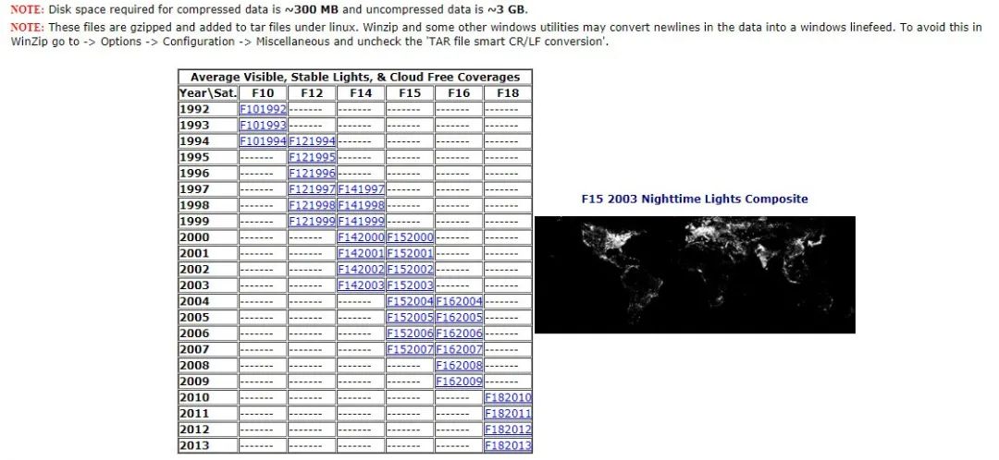999x460 pixels.
Task: Open the F152007 download link
Action: (x=411, y=349)
